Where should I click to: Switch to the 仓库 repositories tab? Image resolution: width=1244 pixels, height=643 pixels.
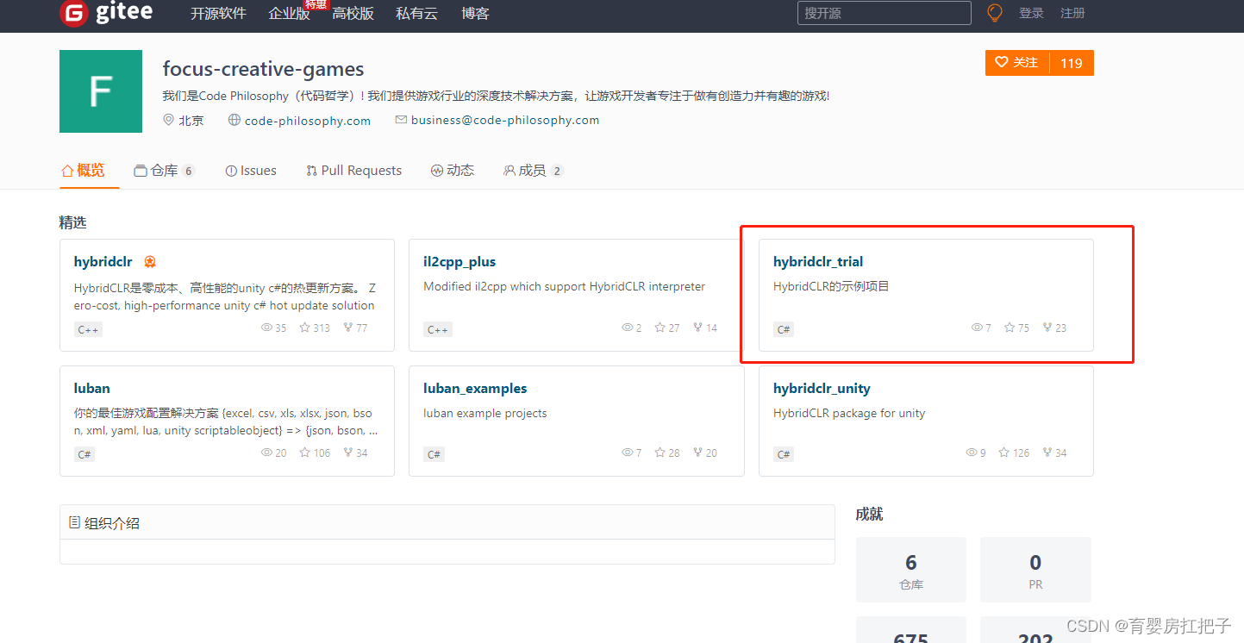(x=165, y=171)
